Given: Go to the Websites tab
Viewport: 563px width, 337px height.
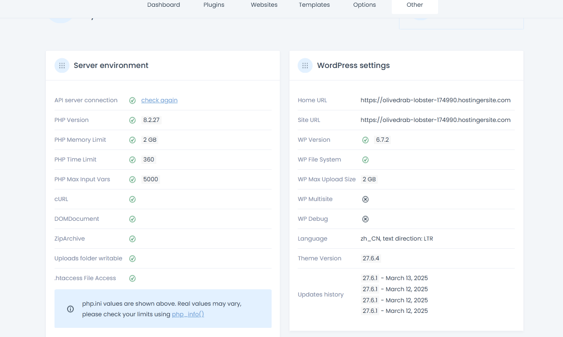Looking at the screenshot, I should [x=264, y=5].
